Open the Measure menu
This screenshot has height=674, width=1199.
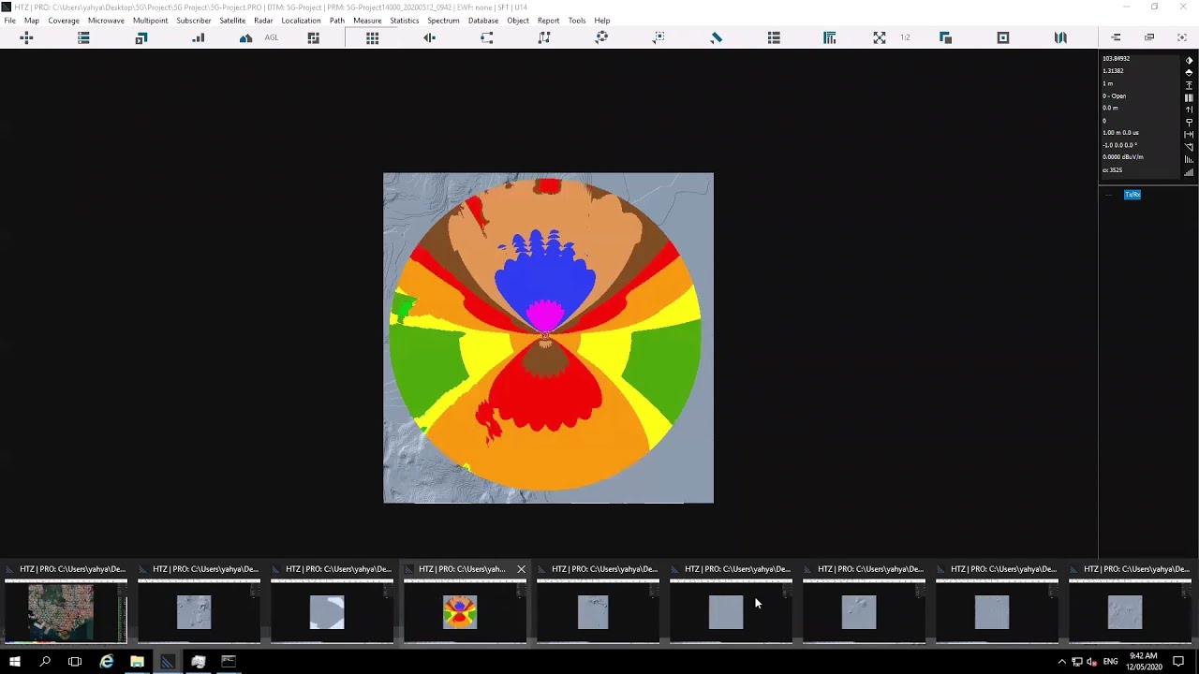(367, 21)
